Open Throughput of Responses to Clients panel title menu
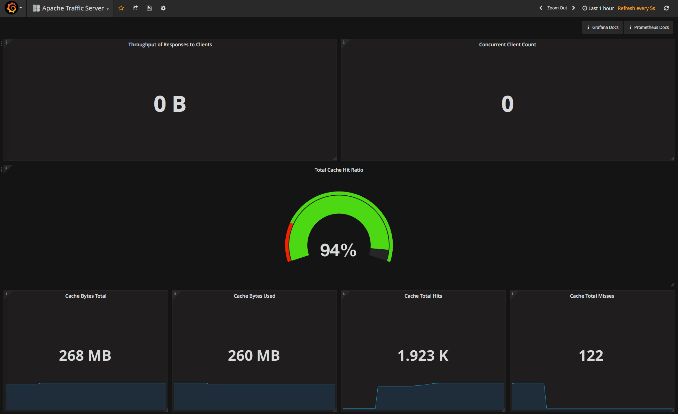This screenshot has height=414, width=678. coord(170,45)
